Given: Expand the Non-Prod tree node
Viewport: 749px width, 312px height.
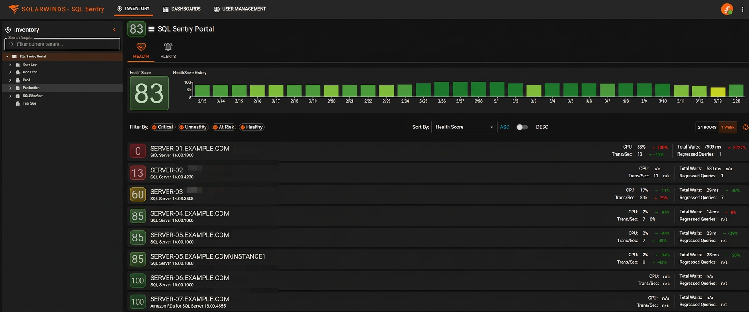Looking at the screenshot, I should 10,72.
